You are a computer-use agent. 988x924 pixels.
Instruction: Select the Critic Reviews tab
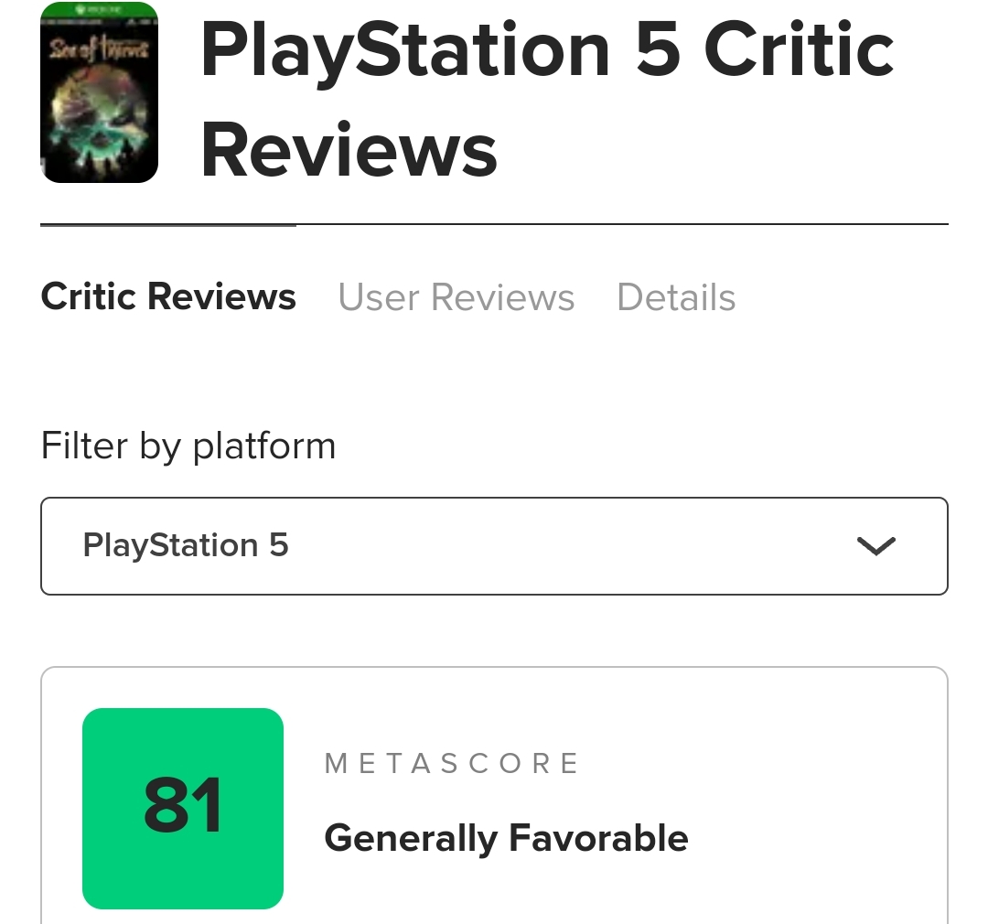(x=168, y=297)
